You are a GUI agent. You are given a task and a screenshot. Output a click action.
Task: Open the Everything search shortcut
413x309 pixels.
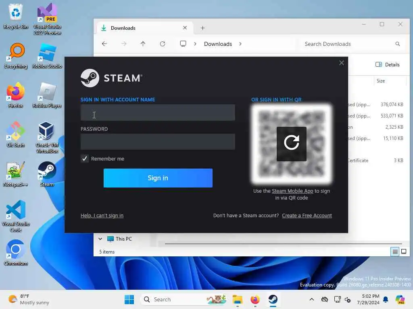coord(16,56)
